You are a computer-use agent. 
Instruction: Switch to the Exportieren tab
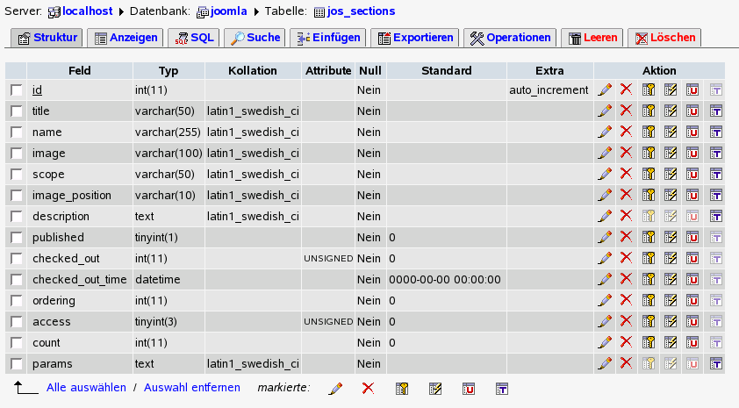[x=415, y=38]
